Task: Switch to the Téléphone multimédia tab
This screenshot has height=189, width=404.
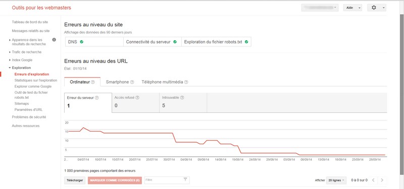Action: coord(165,82)
